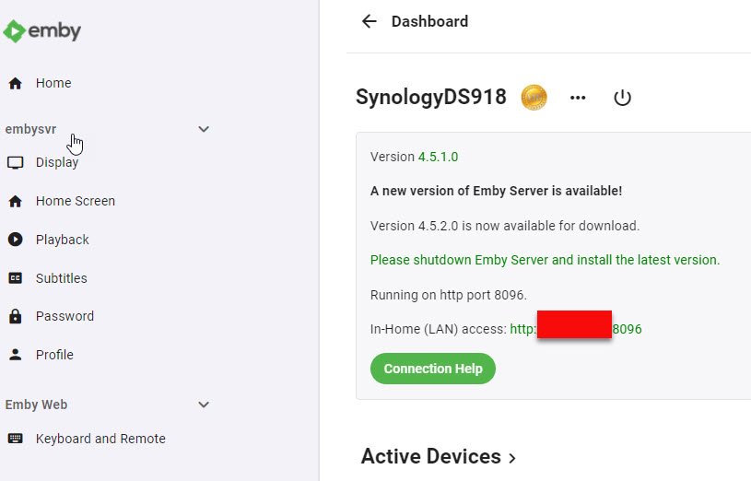Screen dimensions: 751x481
Task: Click the server power icon
Action: pos(622,98)
